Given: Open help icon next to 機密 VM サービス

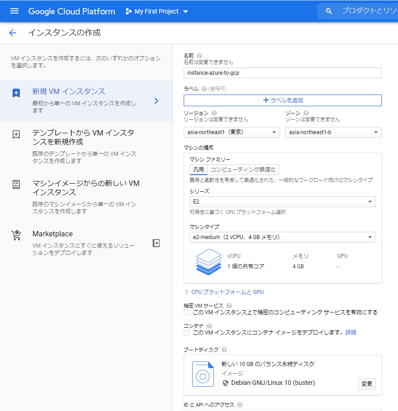Looking at the screenshot, I should [229, 306].
